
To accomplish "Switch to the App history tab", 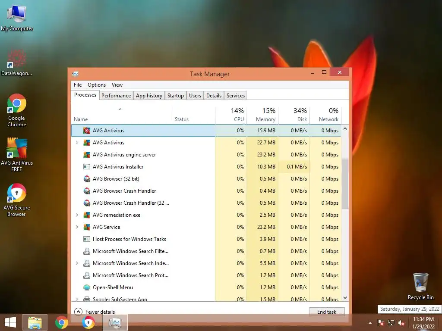I will pos(149,96).
